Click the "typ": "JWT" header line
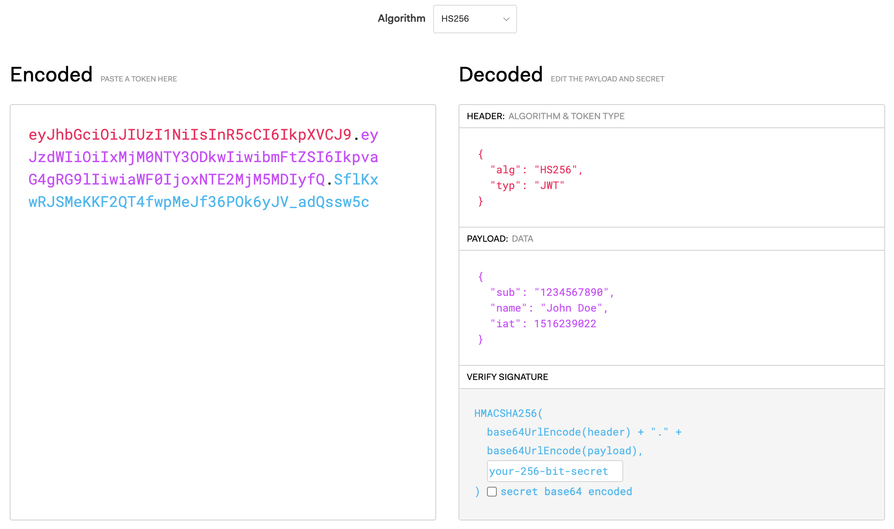The height and width of the screenshot is (529, 894). [x=527, y=186]
